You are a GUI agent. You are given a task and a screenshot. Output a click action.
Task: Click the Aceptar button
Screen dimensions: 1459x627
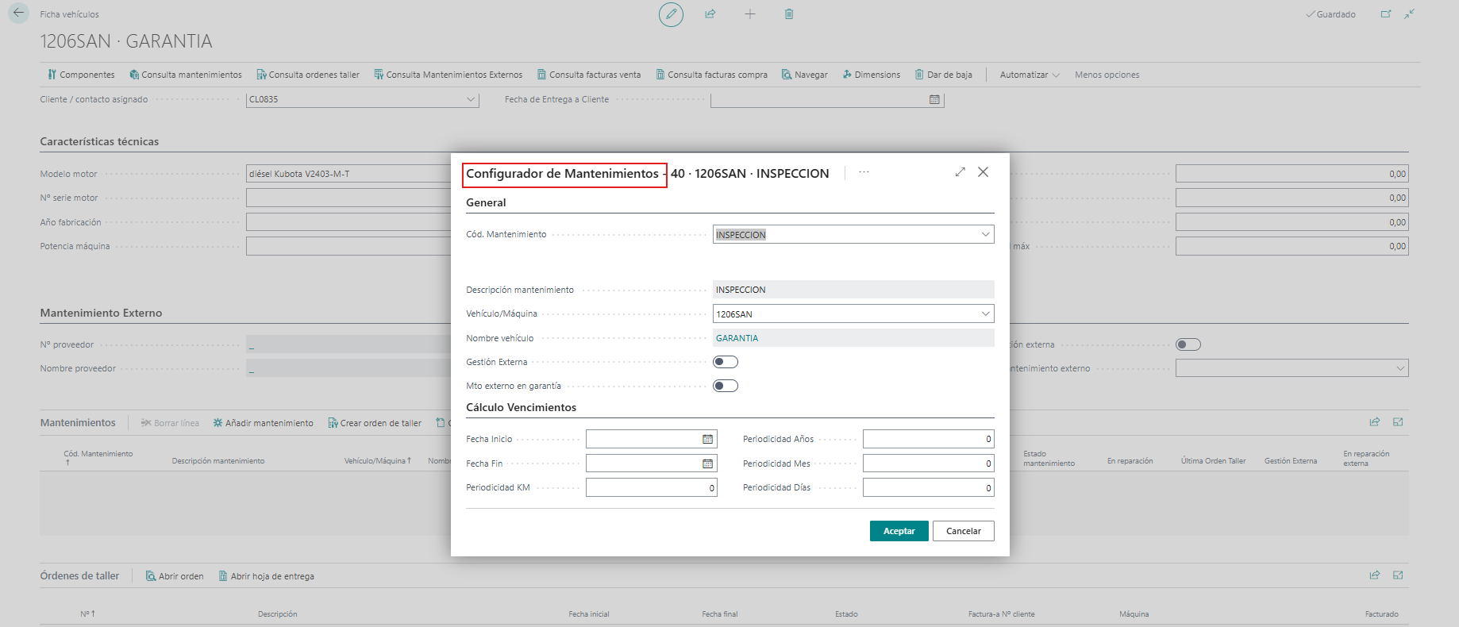[x=899, y=531]
